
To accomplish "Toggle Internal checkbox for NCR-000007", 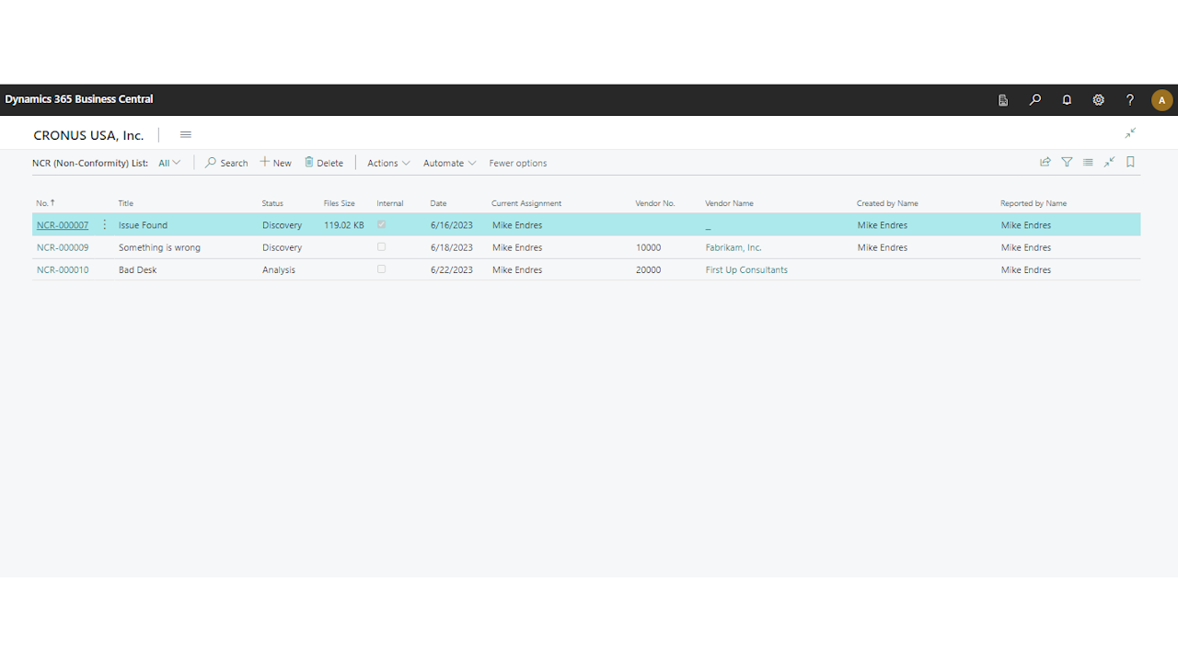I will (382, 224).
